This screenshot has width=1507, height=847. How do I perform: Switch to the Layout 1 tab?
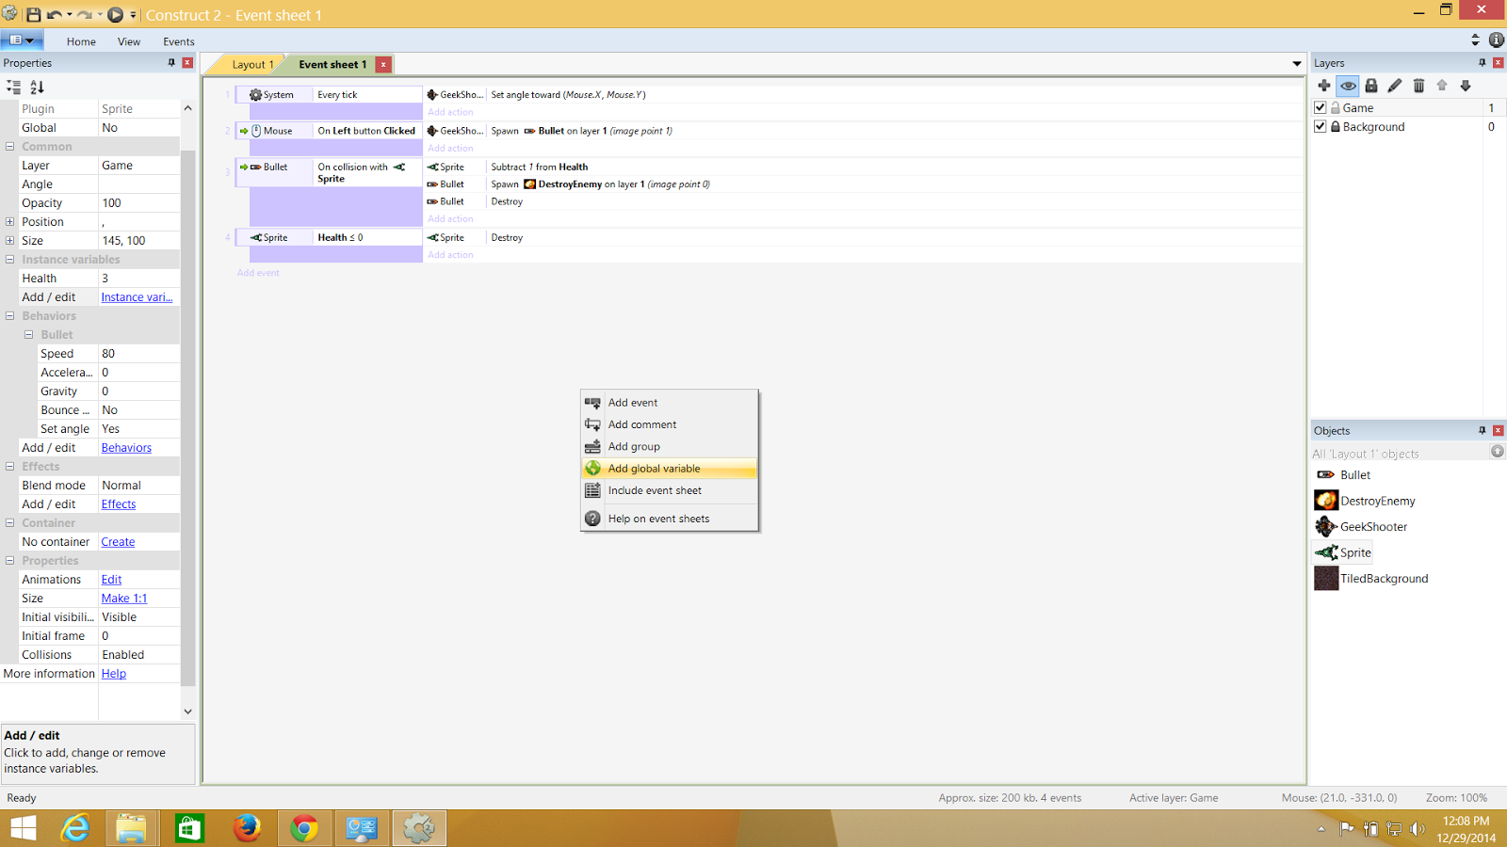pos(252,64)
